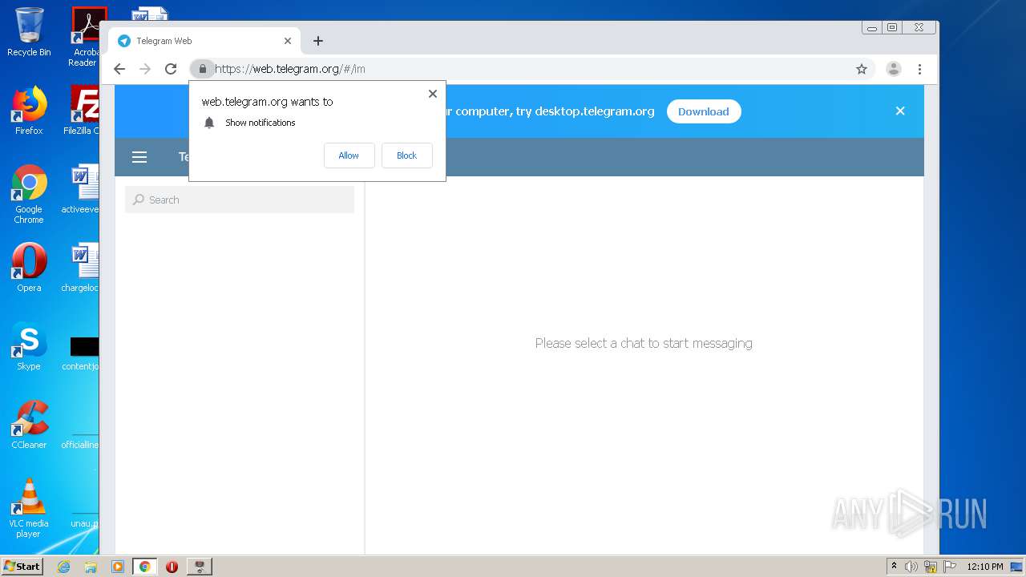Image resolution: width=1026 pixels, height=577 pixels.
Task: Open the volume speaker tray icon
Action: pos(911,567)
